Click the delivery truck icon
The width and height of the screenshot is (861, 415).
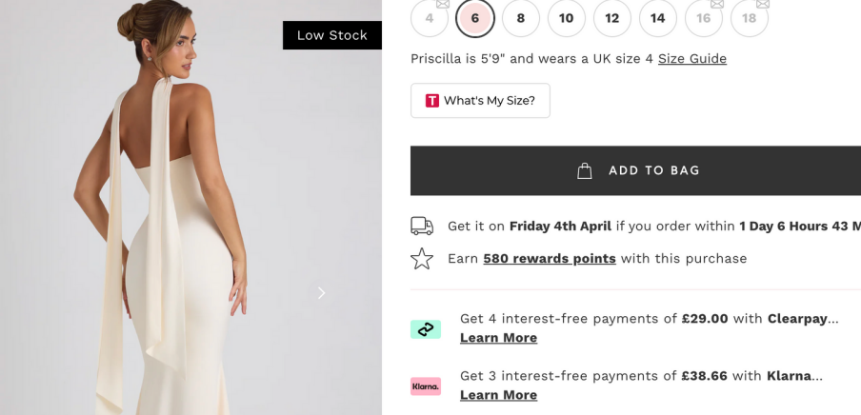(x=422, y=226)
